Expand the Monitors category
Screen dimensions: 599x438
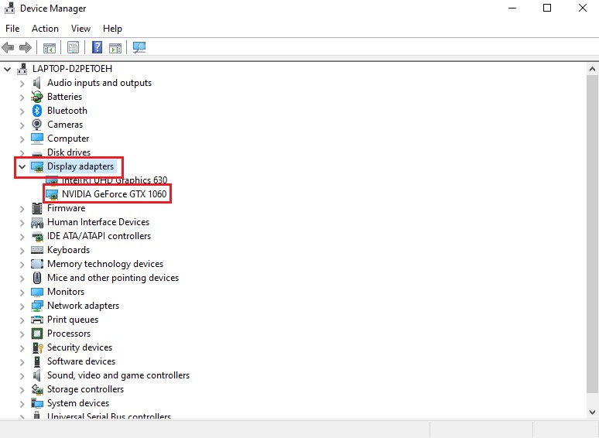tap(22, 292)
